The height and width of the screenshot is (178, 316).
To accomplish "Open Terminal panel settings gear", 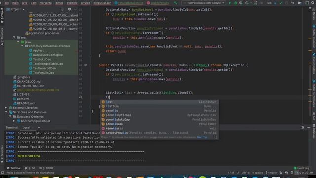I will [303, 127].
